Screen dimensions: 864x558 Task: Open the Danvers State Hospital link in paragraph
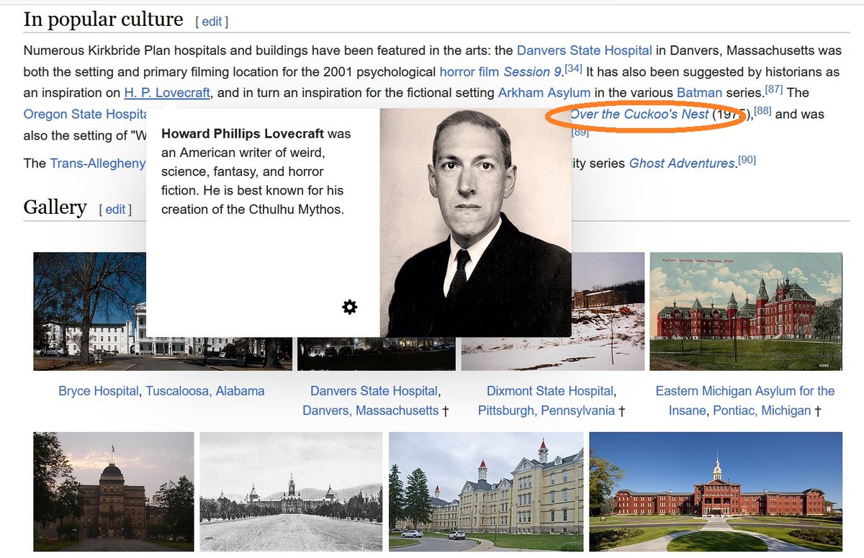click(585, 50)
